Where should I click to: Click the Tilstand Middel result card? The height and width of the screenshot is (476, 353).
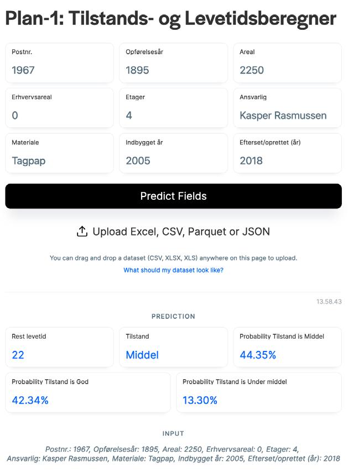(173, 347)
